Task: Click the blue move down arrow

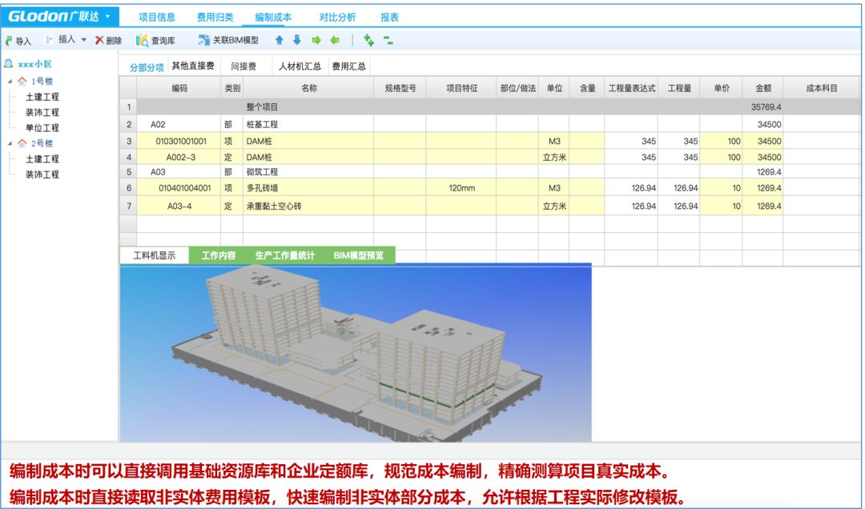Action: 297,40
